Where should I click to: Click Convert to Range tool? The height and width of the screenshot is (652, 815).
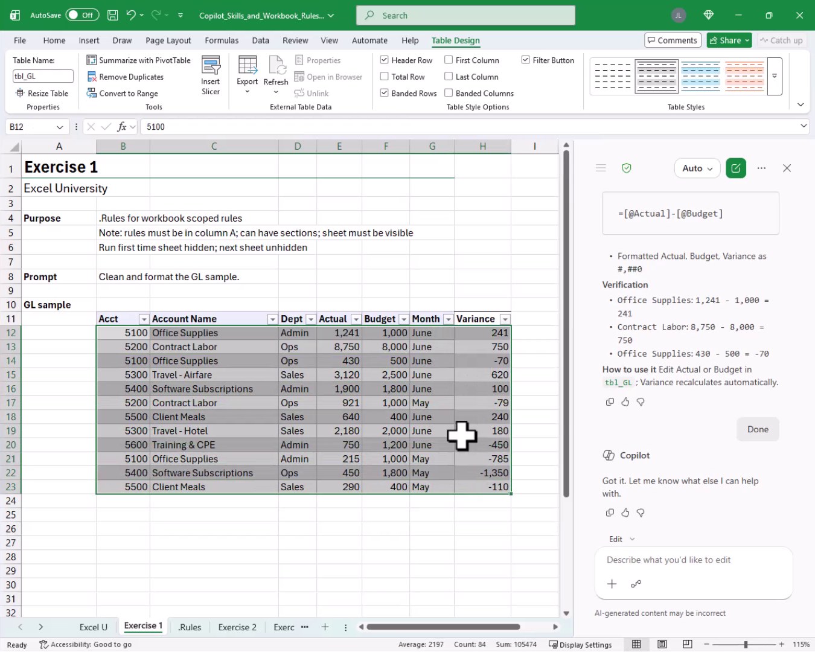coord(123,93)
